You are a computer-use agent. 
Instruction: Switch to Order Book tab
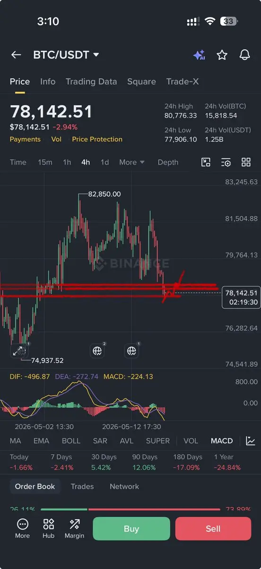[x=35, y=486]
